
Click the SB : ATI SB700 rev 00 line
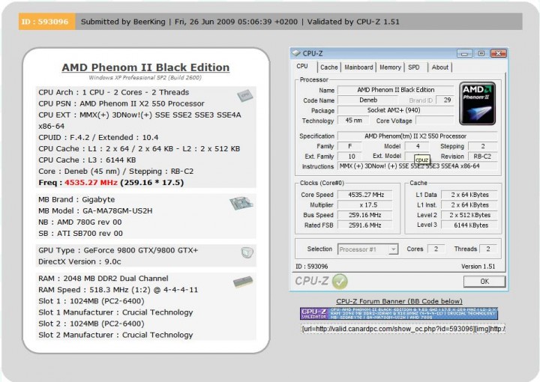pos(80,234)
